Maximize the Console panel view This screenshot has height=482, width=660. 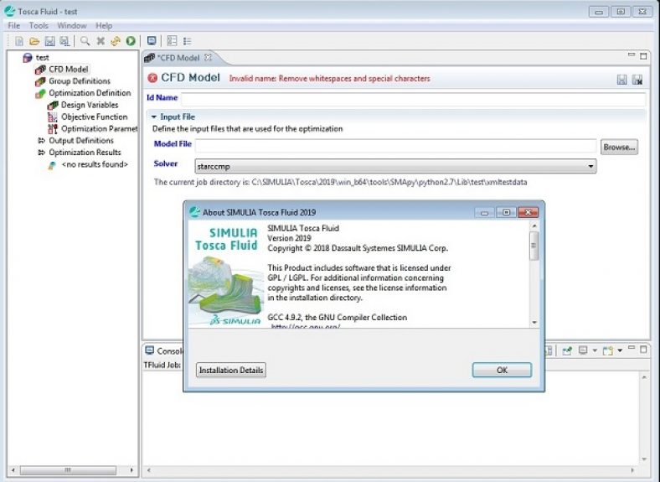643,350
